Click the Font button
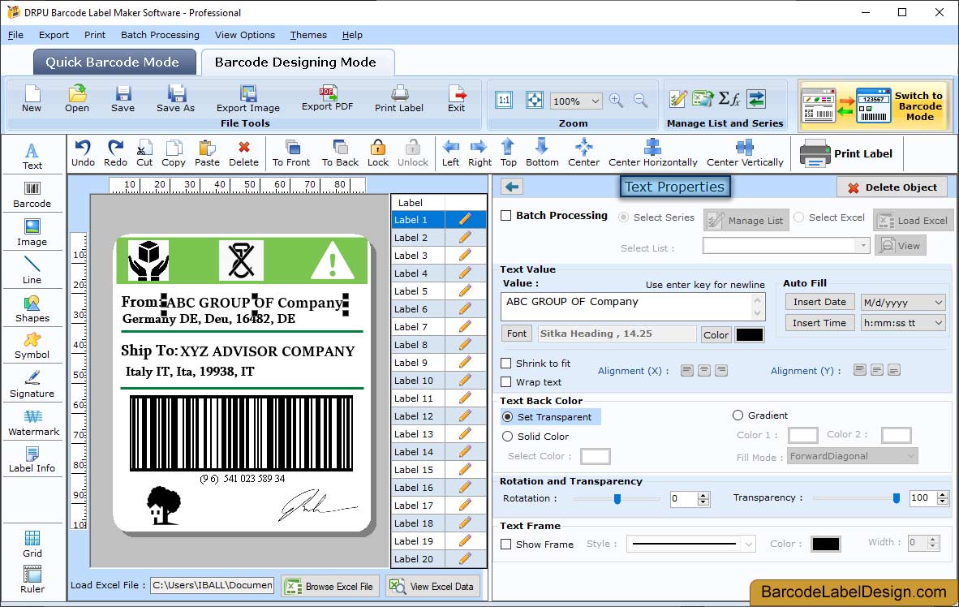The image size is (959, 607). click(x=516, y=334)
